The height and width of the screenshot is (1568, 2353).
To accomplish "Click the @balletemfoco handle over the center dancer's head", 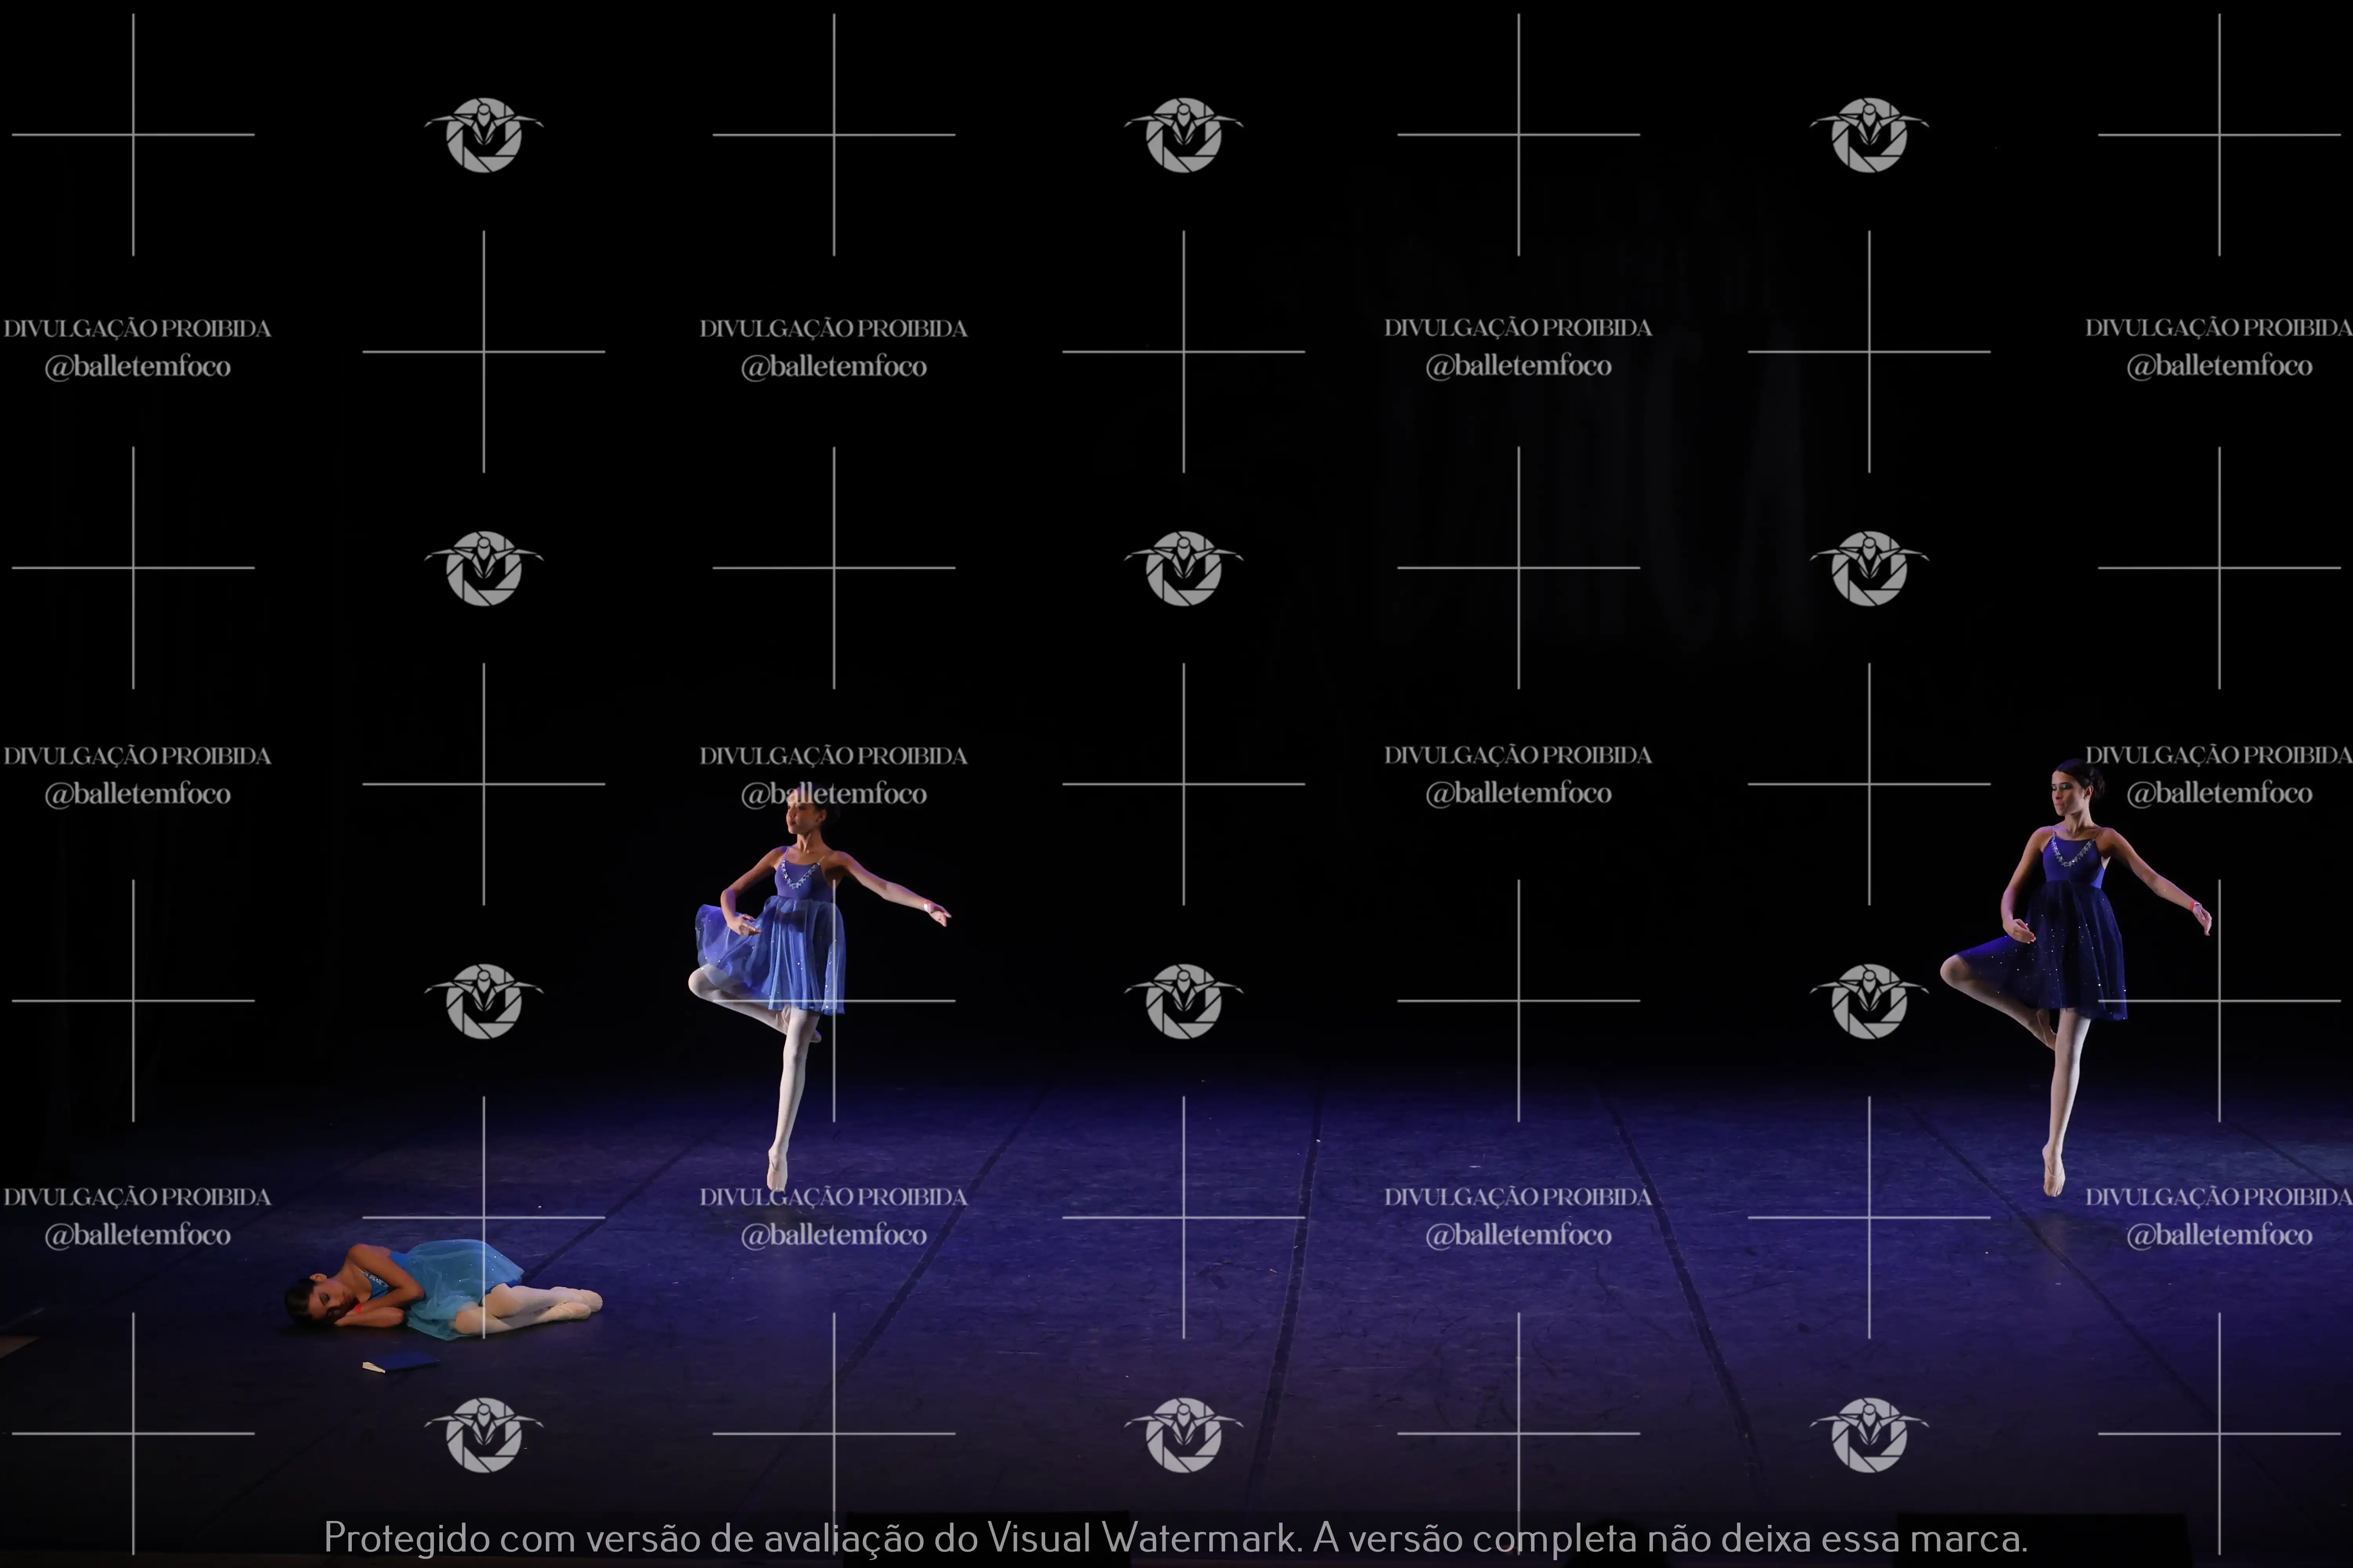I will (x=833, y=794).
